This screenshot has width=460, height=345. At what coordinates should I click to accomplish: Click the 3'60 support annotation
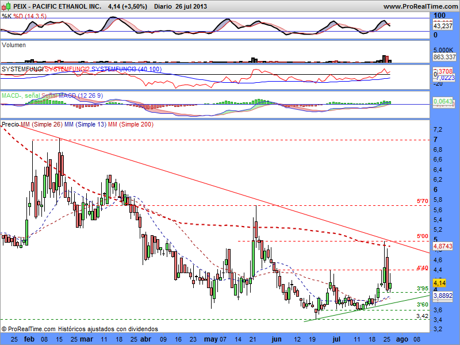tap(423, 305)
